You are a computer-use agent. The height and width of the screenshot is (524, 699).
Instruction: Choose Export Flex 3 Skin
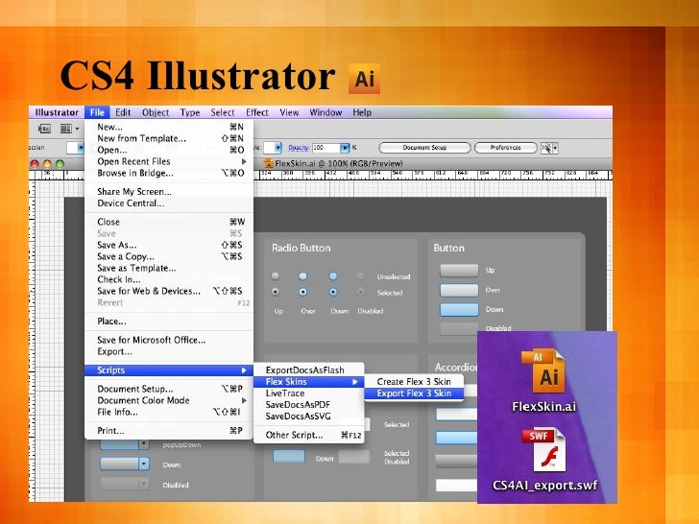414,393
